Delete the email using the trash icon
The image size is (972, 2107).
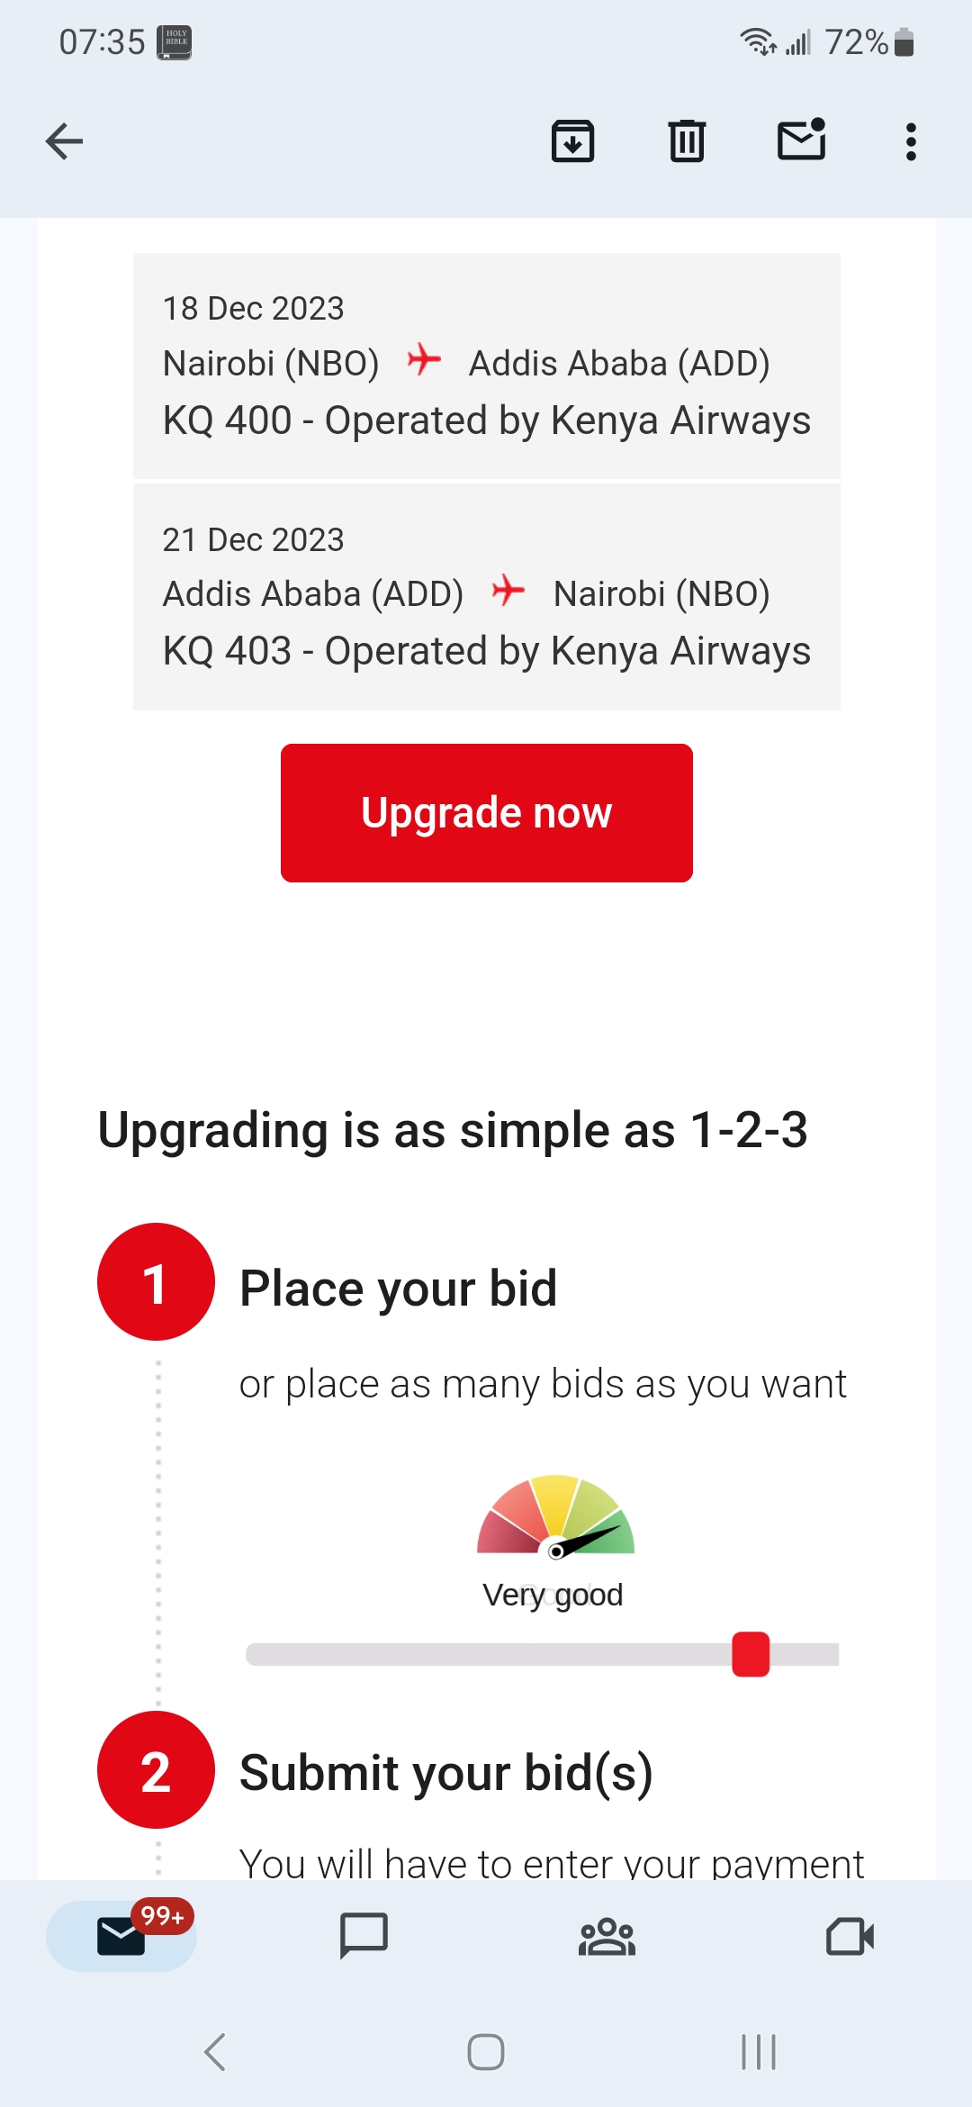687,141
